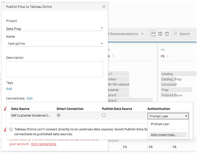Screen dimensions: 197x154
Task: Click into the Description text box
Action: click(54, 69)
